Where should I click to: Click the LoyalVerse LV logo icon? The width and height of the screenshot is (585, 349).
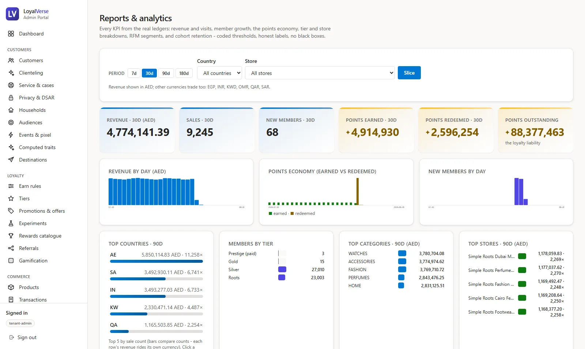(x=12, y=14)
